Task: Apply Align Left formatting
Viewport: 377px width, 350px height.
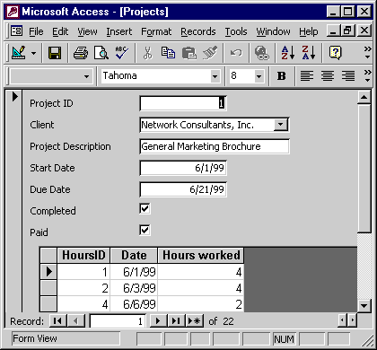Action: (307, 76)
